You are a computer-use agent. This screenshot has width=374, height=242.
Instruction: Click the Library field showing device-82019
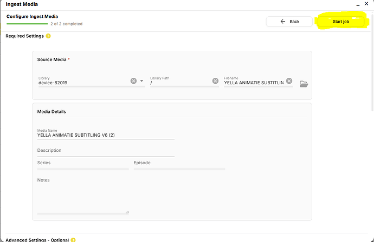[x=81, y=83]
